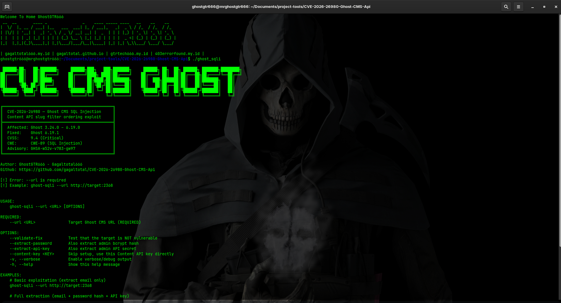Click the '# Basic exploitation (extract email only)' comment
Image resolution: width=561 pixels, height=303 pixels.
[x=58, y=280]
